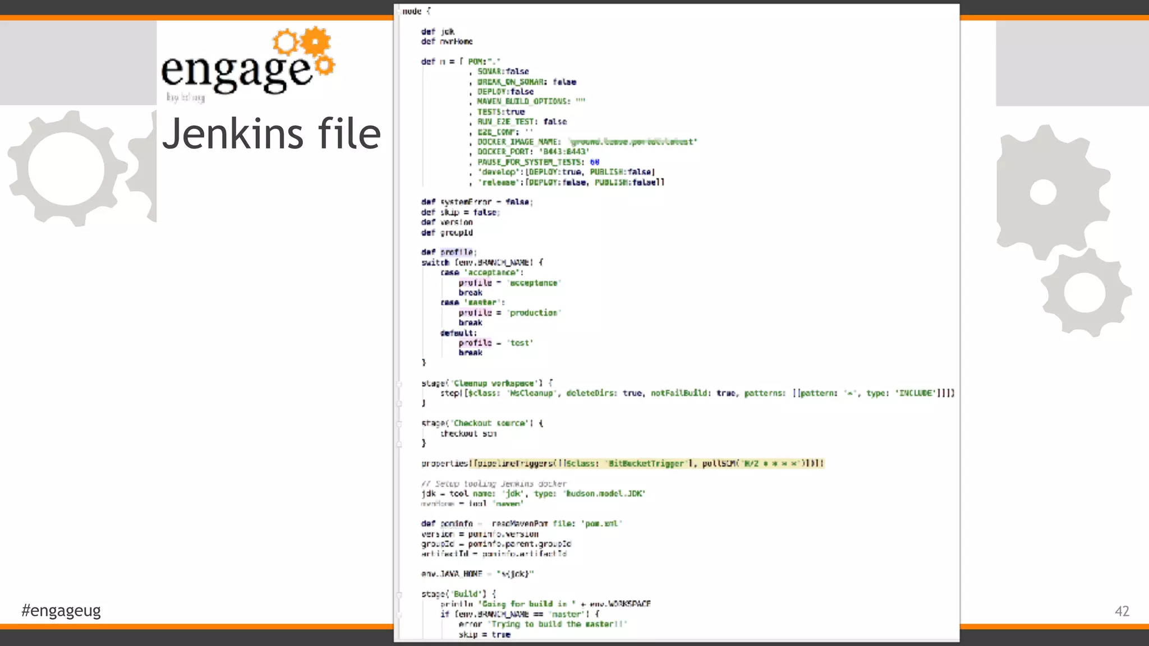
Task: Click the DOCKER_IMAGE_NAME value string
Action: point(633,142)
